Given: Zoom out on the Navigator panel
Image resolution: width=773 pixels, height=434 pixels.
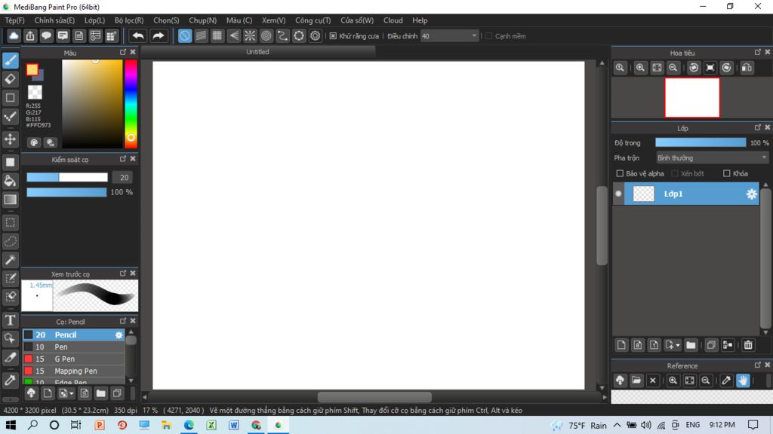Looking at the screenshot, I should [673, 68].
